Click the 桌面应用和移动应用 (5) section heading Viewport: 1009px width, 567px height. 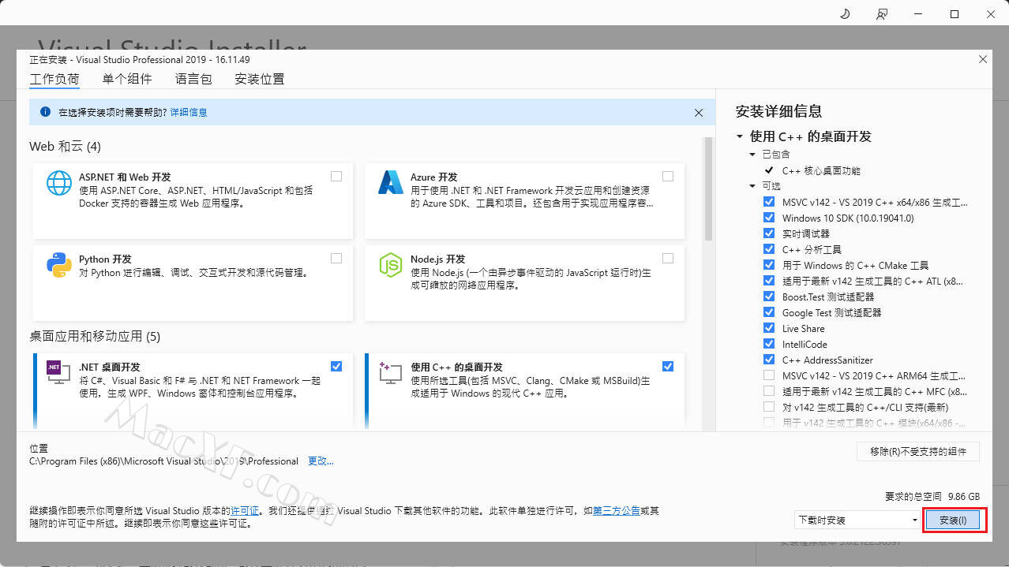click(95, 337)
